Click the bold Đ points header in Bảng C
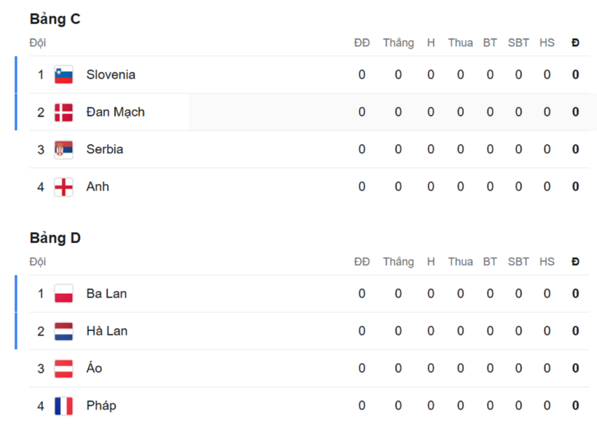The image size is (597, 430). pyautogui.click(x=575, y=43)
